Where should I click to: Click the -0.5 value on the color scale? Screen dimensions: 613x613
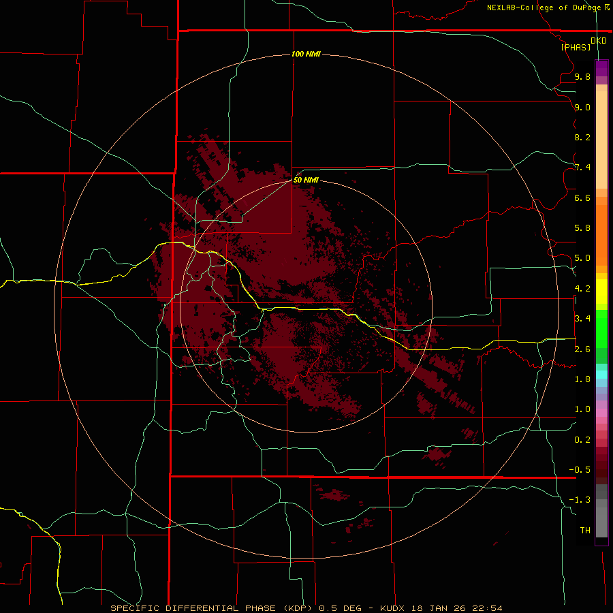[x=580, y=470]
